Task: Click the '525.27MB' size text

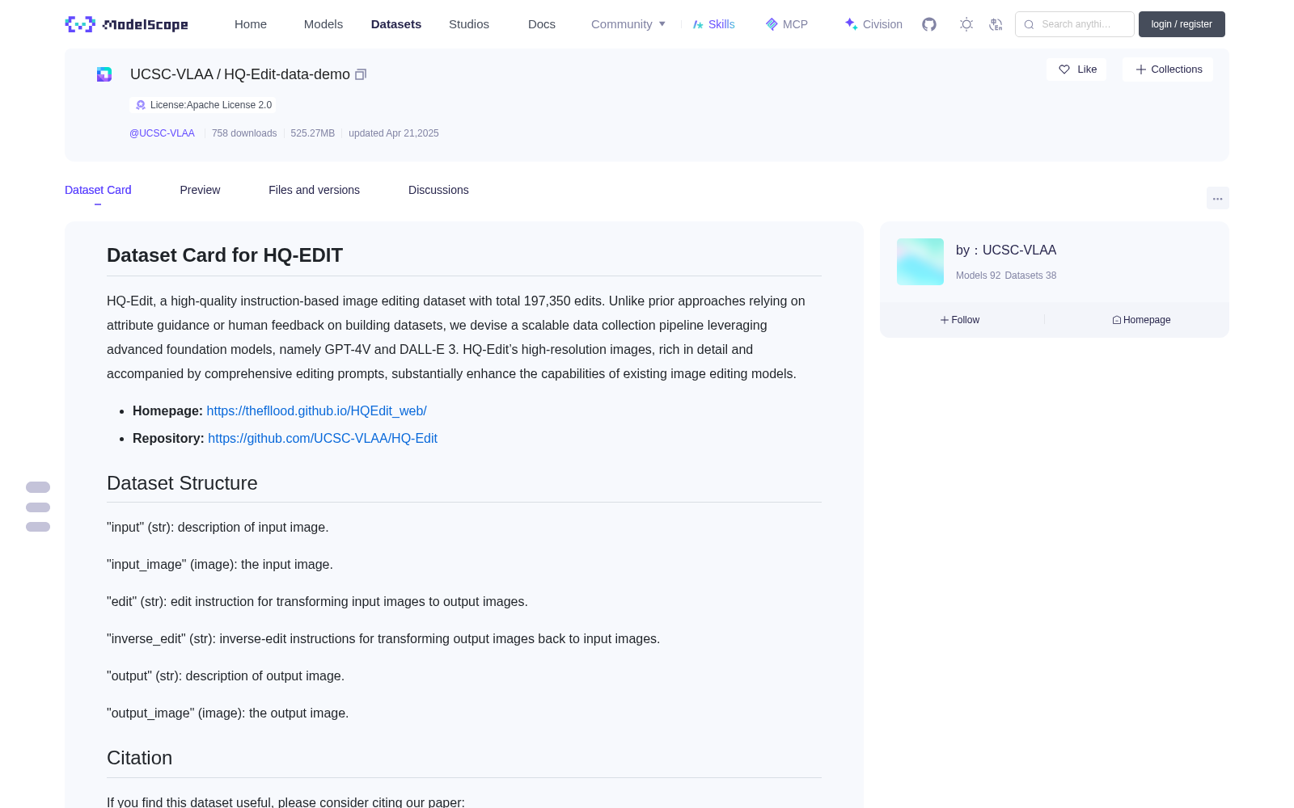Action: (312, 133)
